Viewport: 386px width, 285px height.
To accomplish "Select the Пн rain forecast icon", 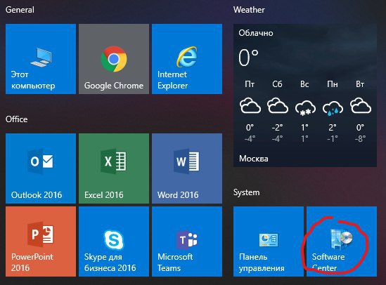I will coord(333,107).
